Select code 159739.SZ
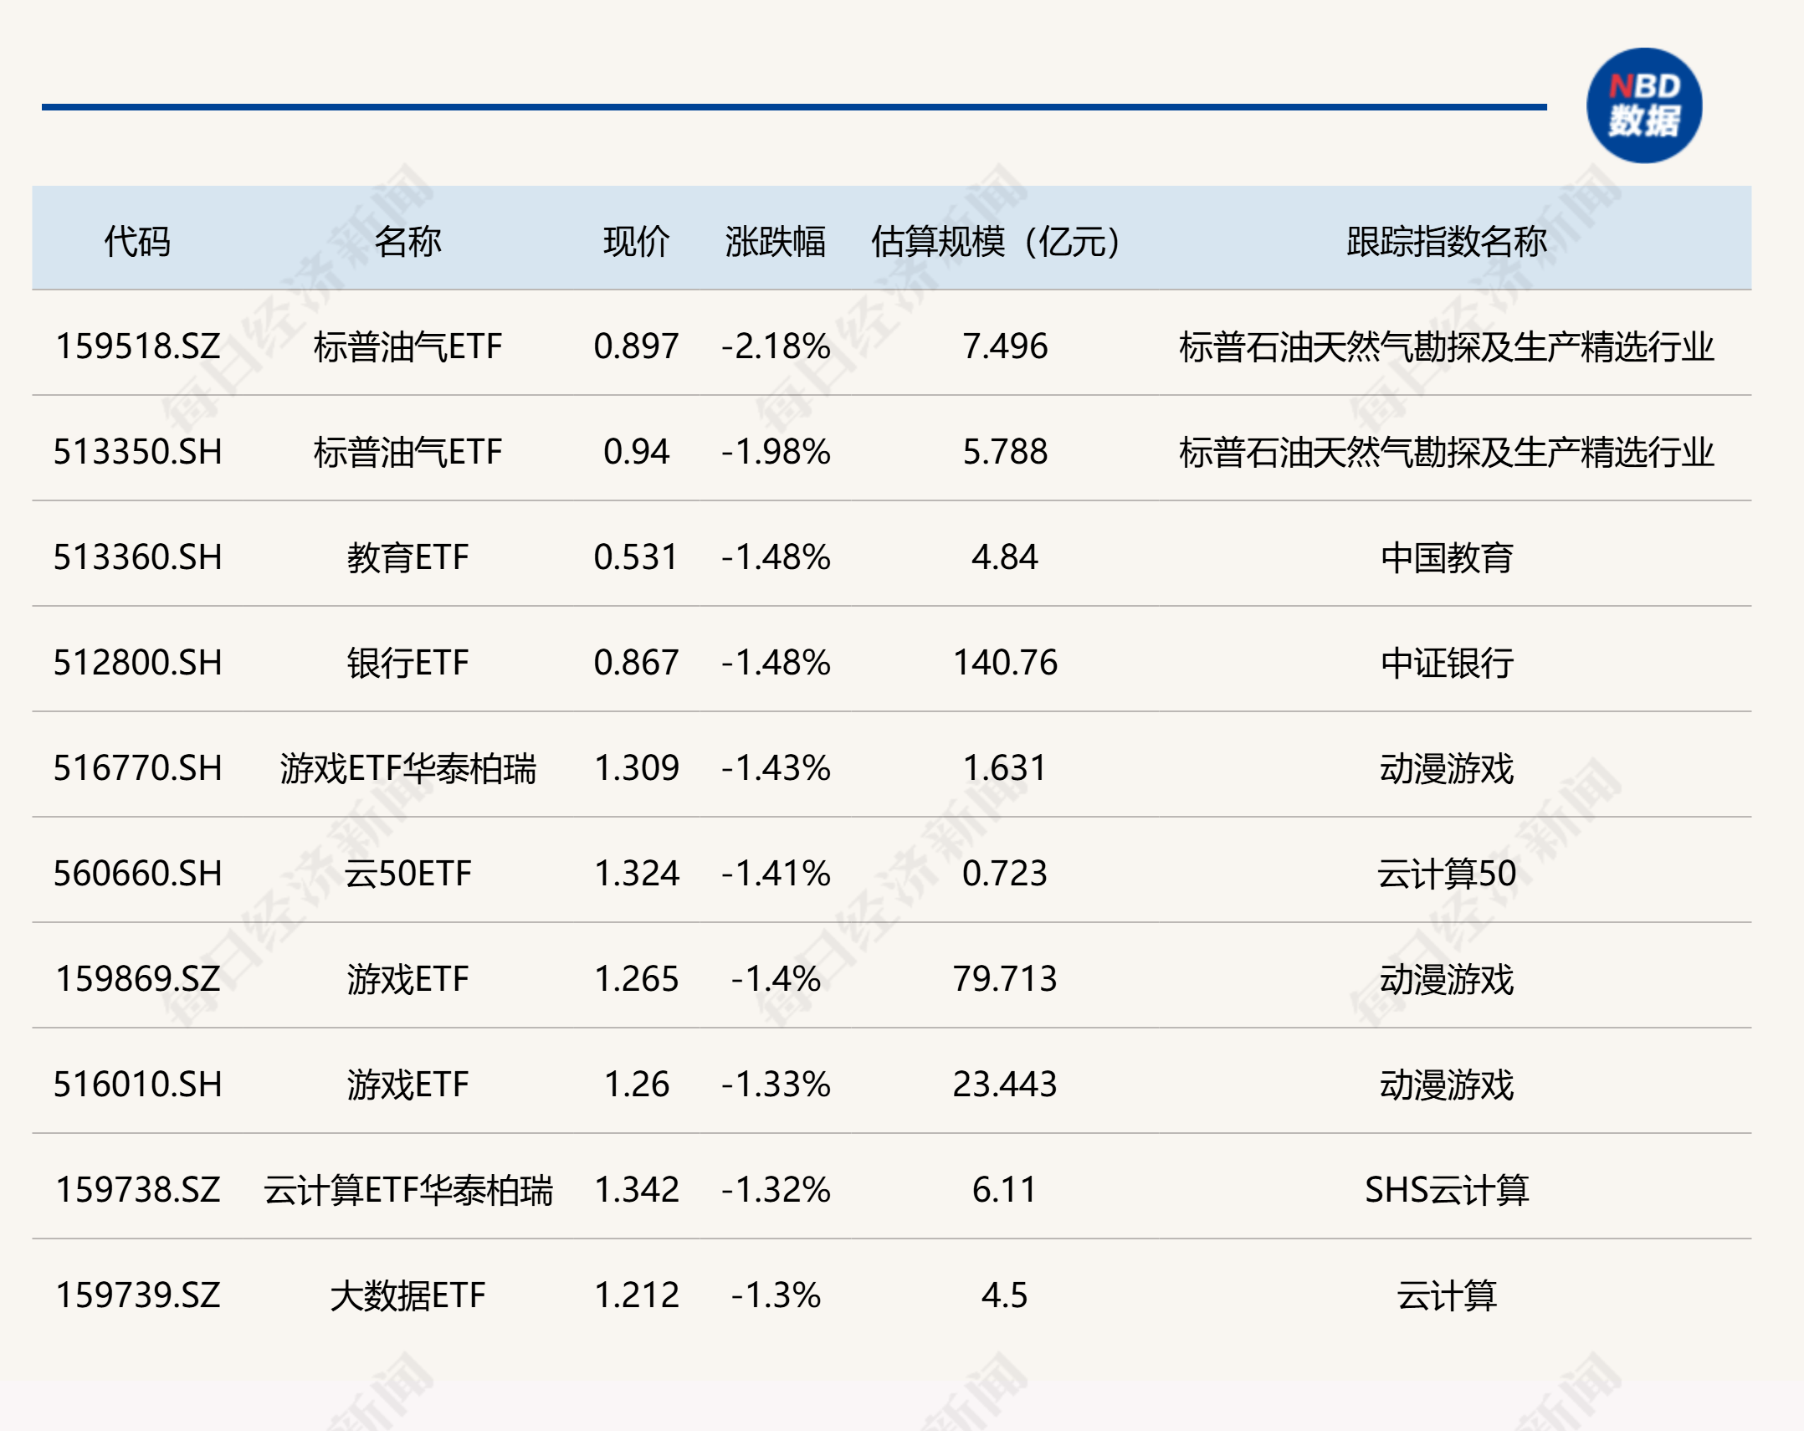This screenshot has height=1431, width=1804. [138, 1295]
